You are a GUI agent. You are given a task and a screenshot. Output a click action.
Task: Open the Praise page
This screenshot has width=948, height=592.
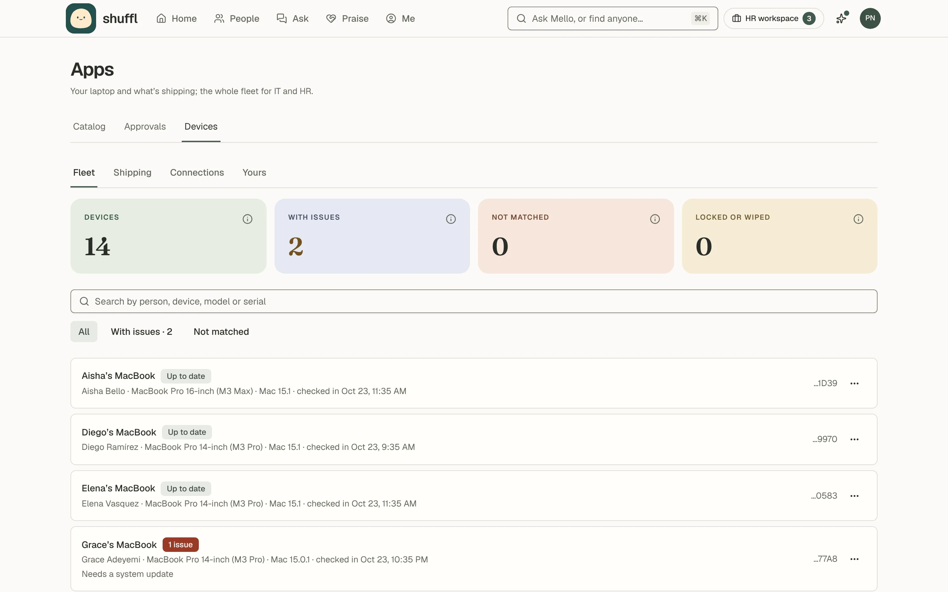(347, 18)
